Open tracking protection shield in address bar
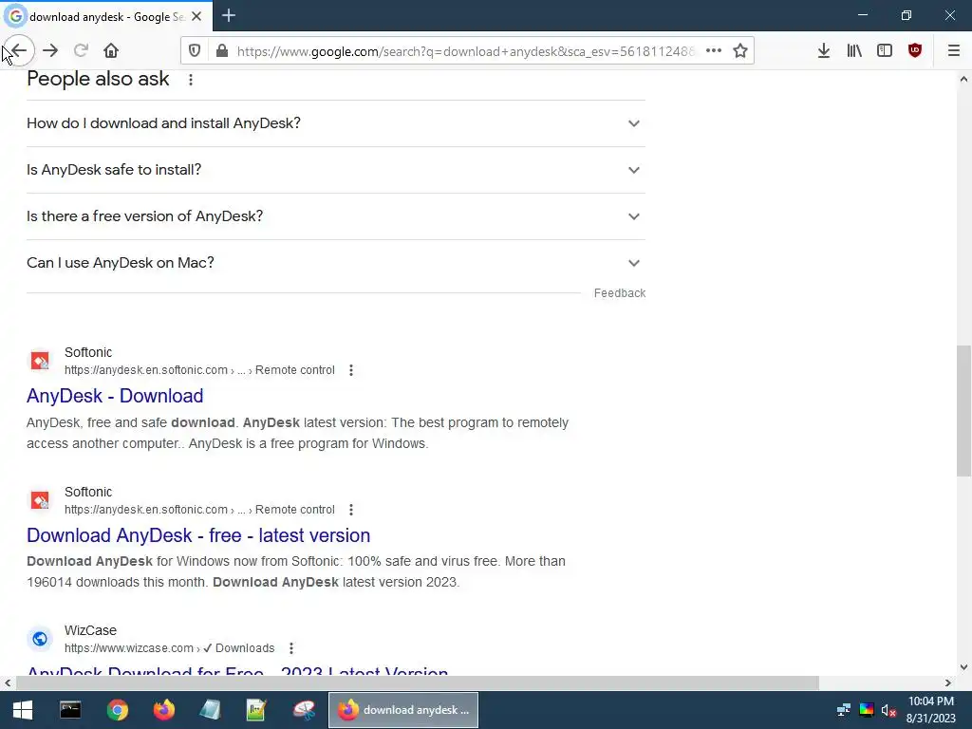The height and width of the screenshot is (729, 972). point(195,51)
